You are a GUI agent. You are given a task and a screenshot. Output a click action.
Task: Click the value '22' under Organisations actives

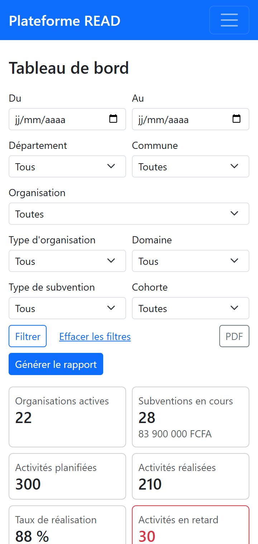click(x=24, y=418)
